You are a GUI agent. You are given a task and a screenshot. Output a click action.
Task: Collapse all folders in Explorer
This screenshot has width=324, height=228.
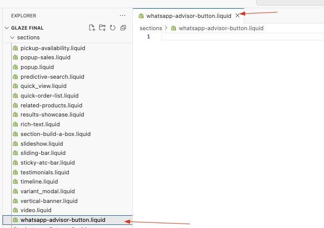pos(123,28)
